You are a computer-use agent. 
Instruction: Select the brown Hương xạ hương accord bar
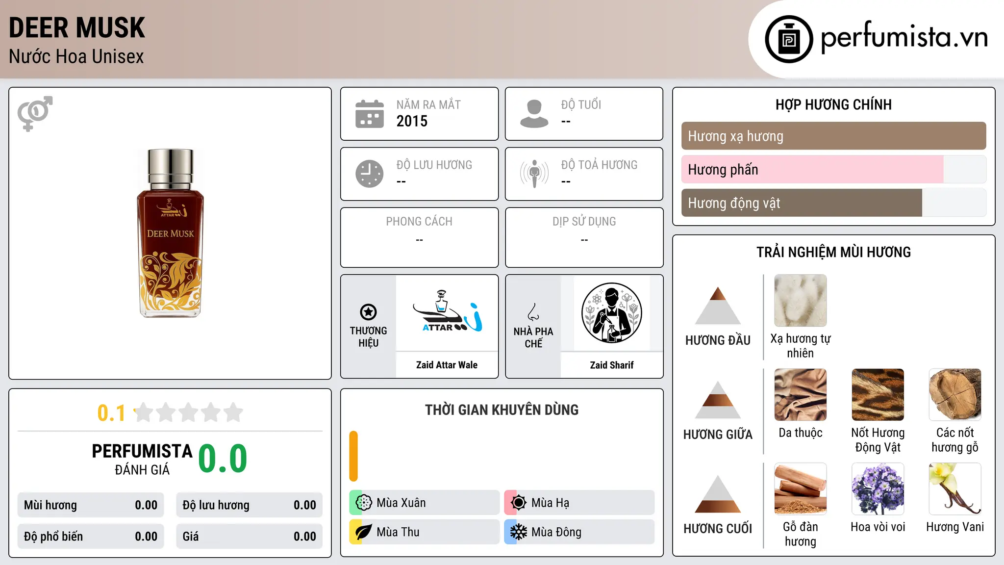coord(834,136)
